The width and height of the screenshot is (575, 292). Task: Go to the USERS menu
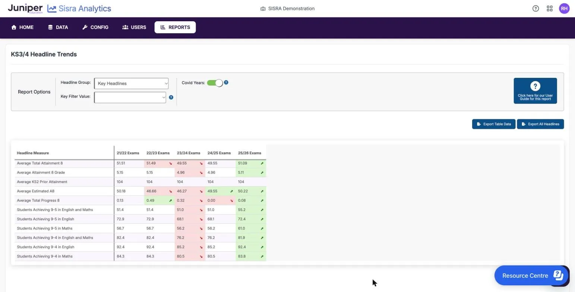coord(134,27)
